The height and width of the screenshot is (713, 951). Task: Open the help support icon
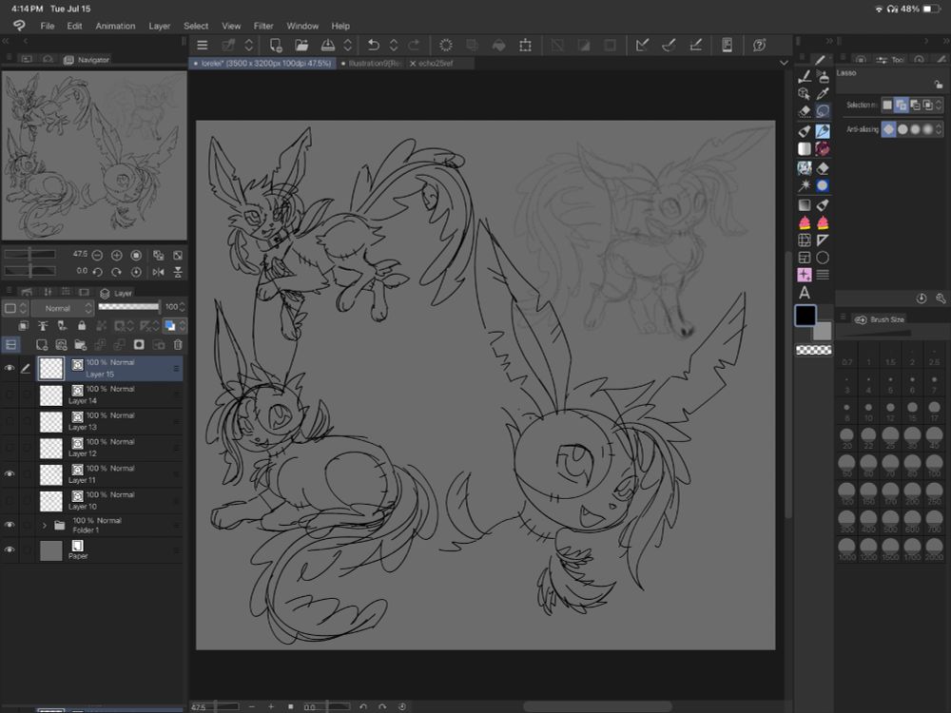pyautogui.click(x=759, y=45)
